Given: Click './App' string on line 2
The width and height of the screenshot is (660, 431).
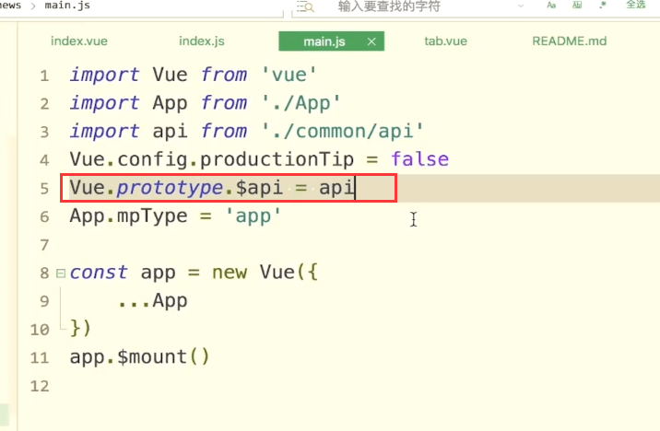Looking at the screenshot, I should click(301, 103).
